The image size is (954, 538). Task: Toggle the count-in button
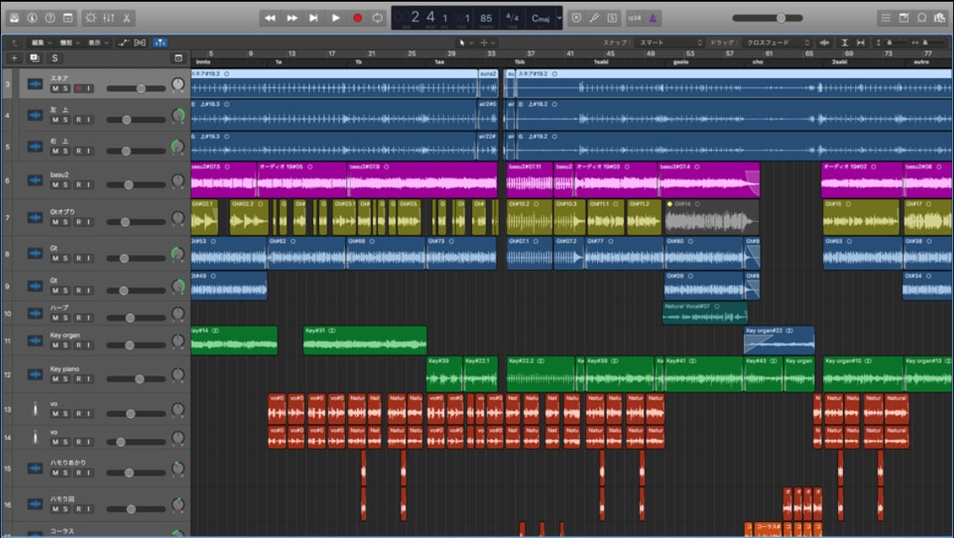point(635,18)
